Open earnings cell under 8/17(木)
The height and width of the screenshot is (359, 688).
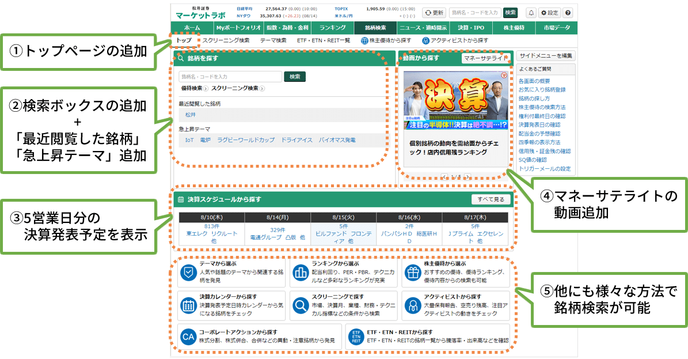point(475,234)
